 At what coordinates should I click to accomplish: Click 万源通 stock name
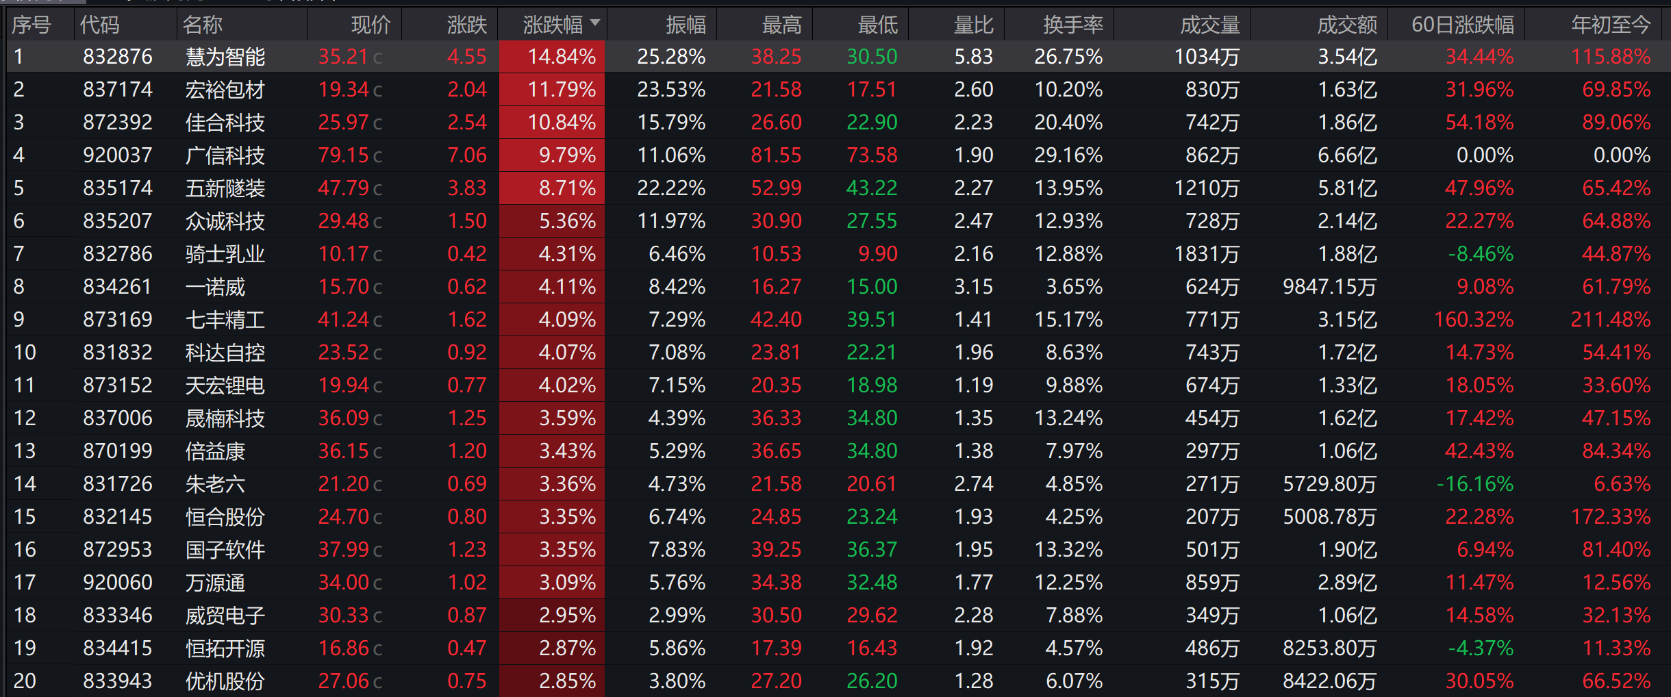tap(215, 583)
